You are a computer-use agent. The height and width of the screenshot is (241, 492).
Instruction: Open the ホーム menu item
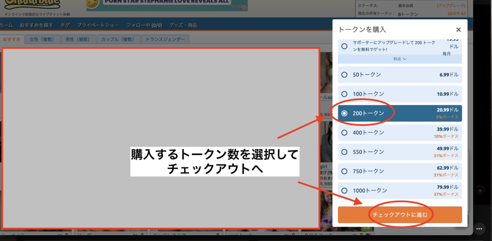point(6,25)
